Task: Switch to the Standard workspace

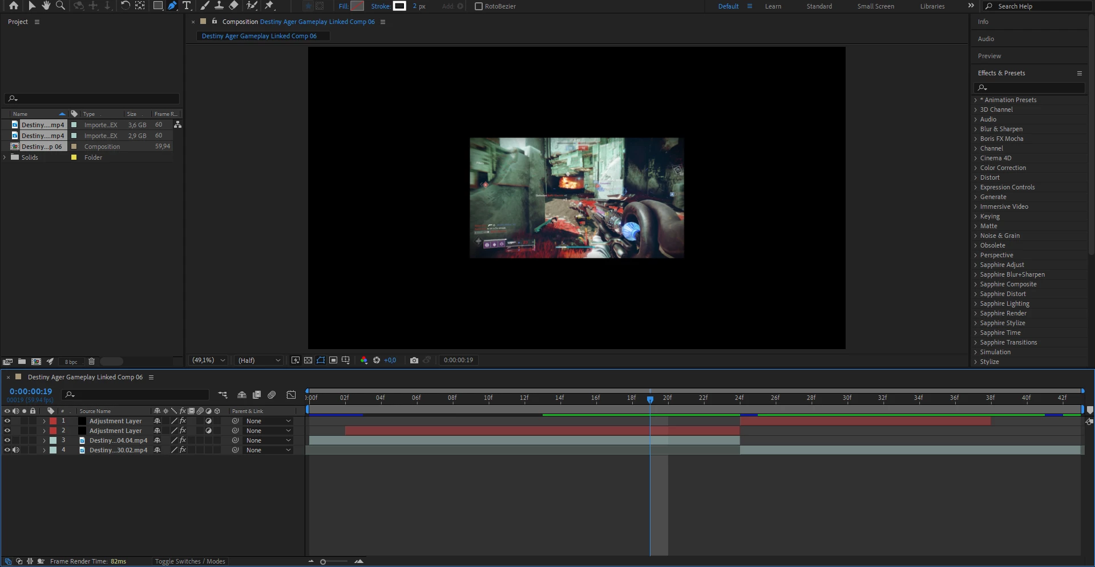Action: coord(819,6)
